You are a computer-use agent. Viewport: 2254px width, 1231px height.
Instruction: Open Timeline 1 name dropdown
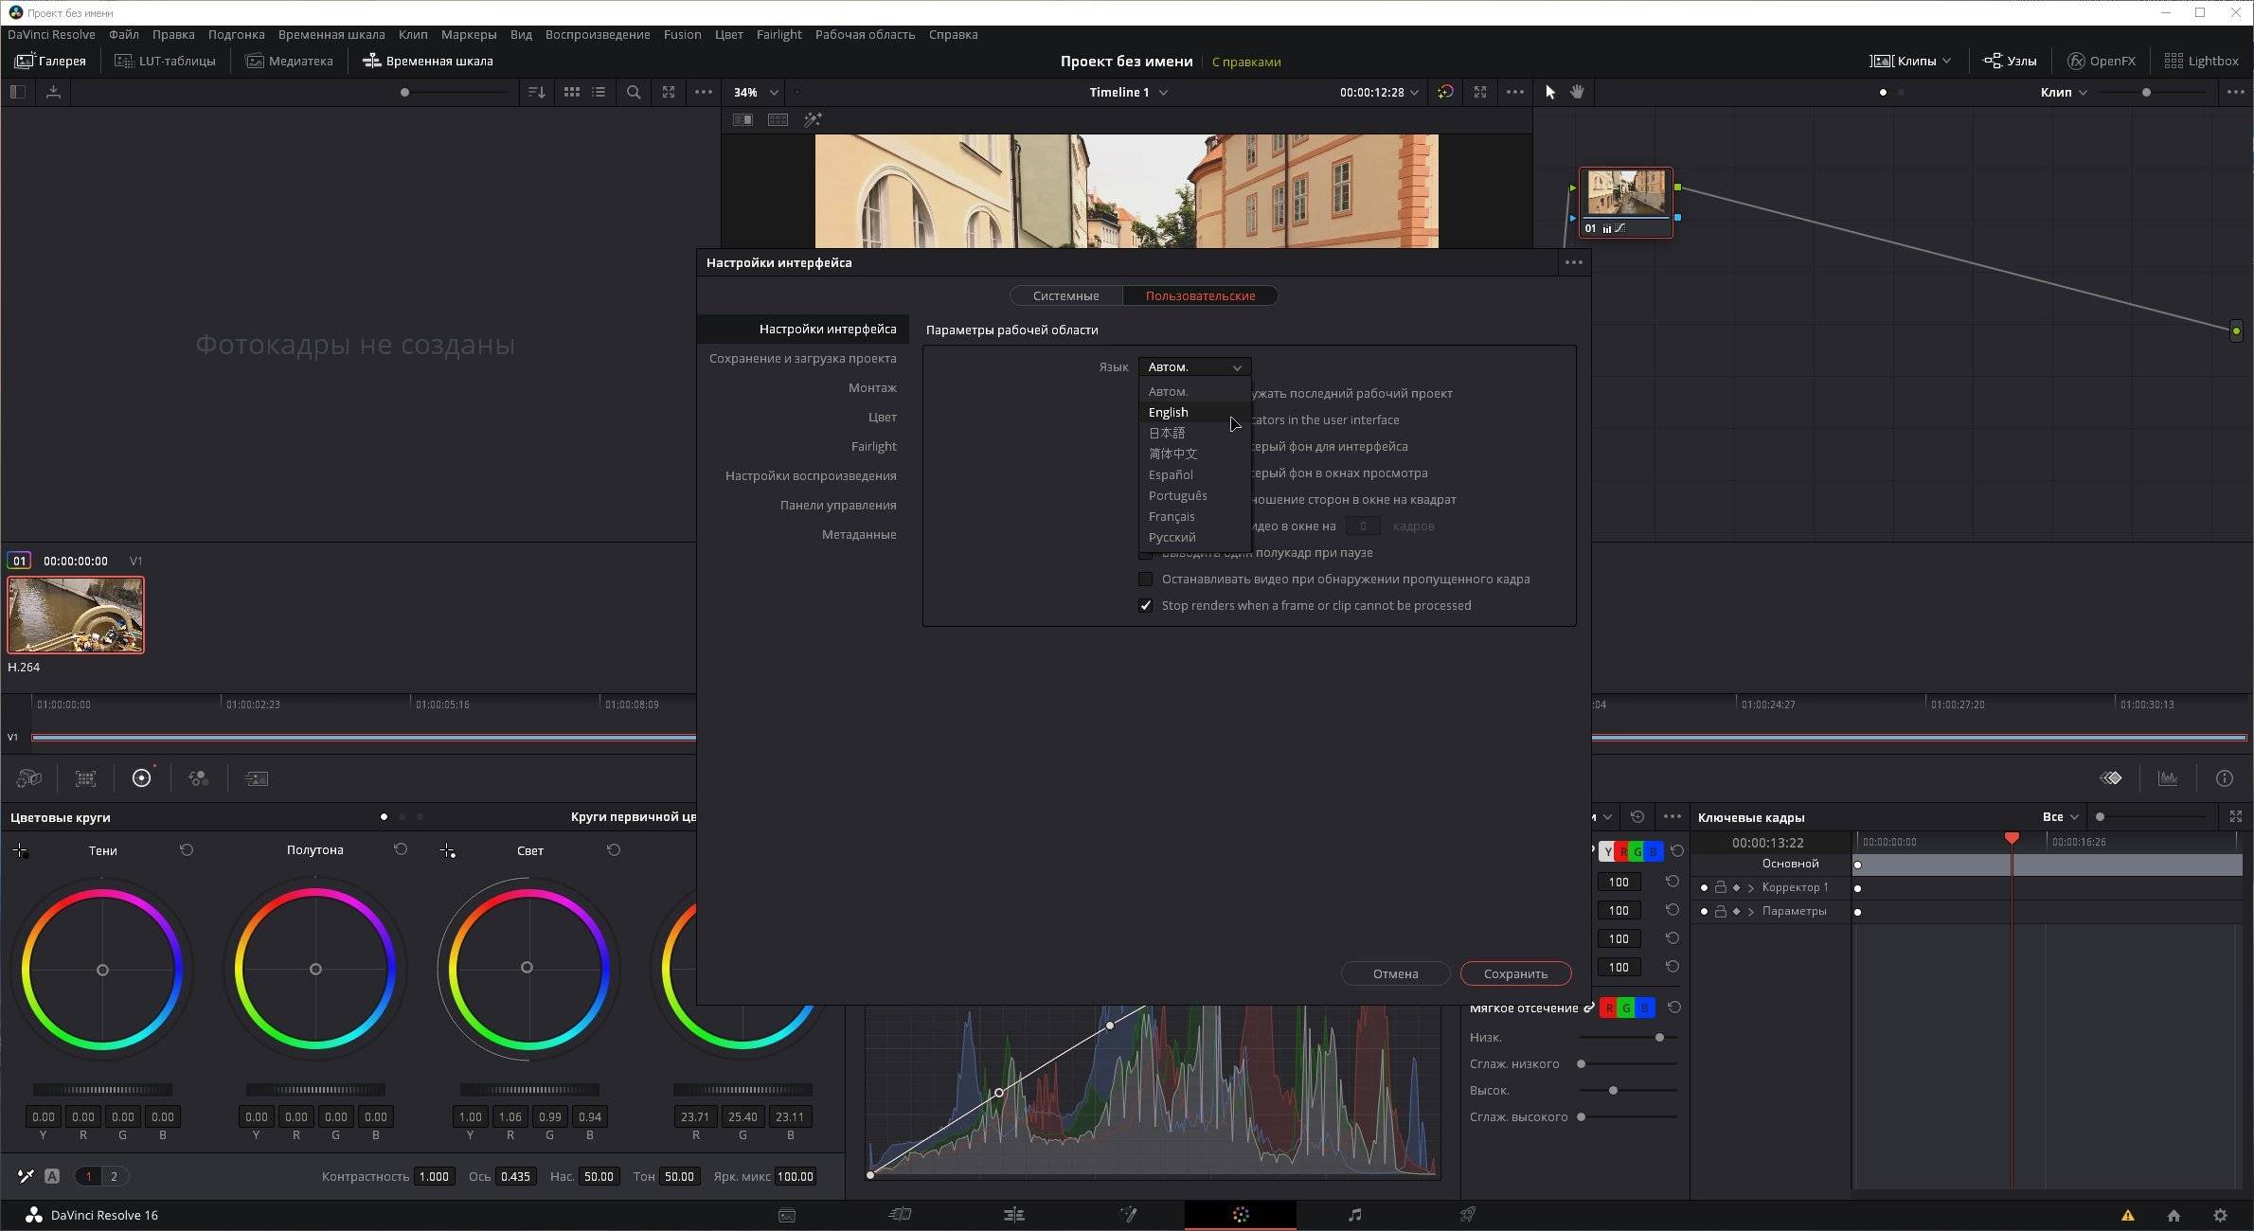click(1128, 92)
